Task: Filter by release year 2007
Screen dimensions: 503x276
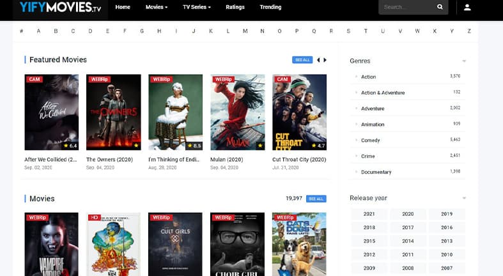Action: pos(447,268)
